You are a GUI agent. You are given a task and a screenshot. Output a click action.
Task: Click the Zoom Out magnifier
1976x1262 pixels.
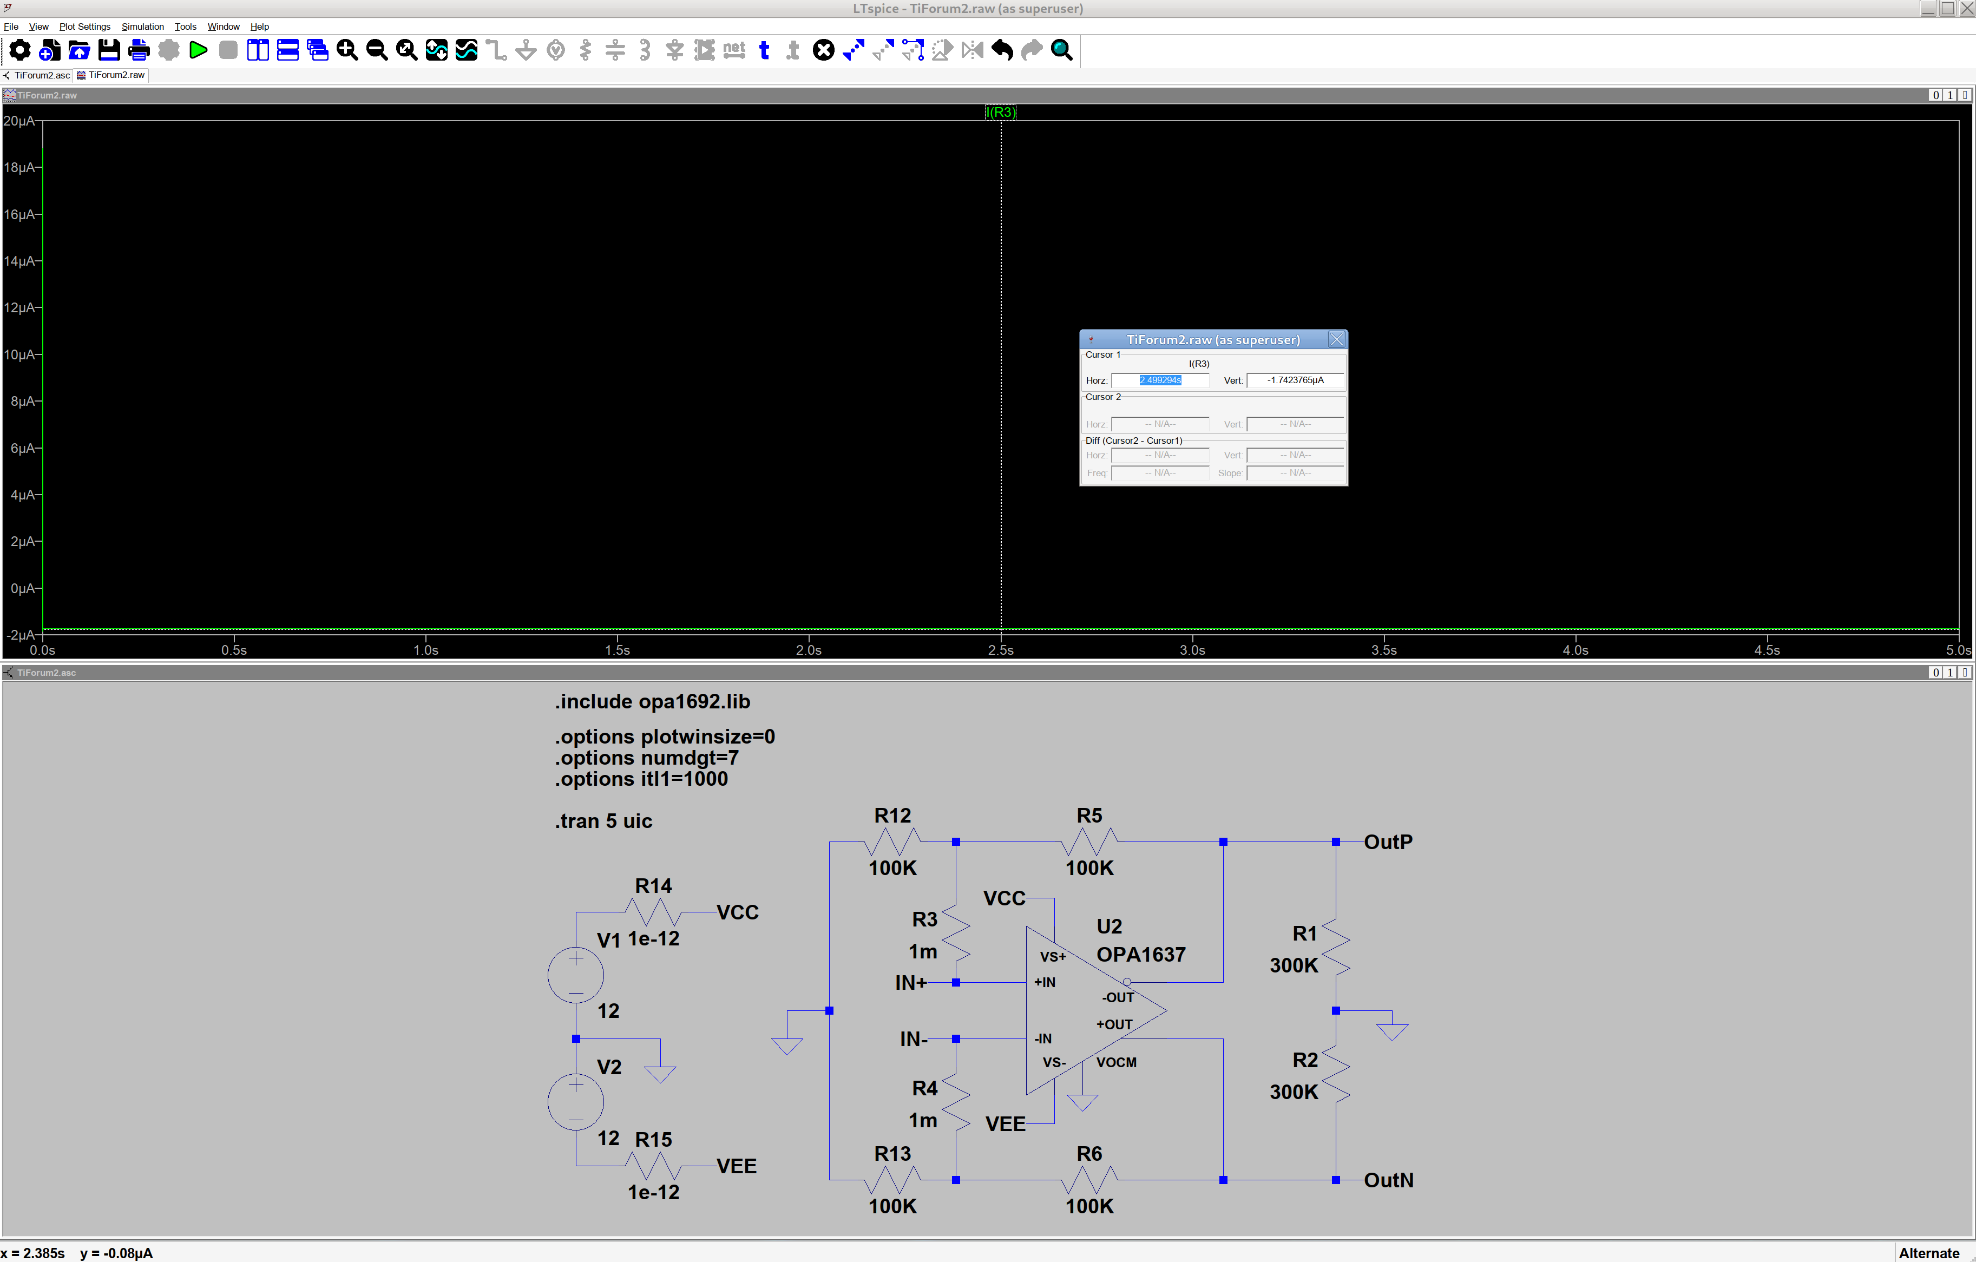pos(377,50)
